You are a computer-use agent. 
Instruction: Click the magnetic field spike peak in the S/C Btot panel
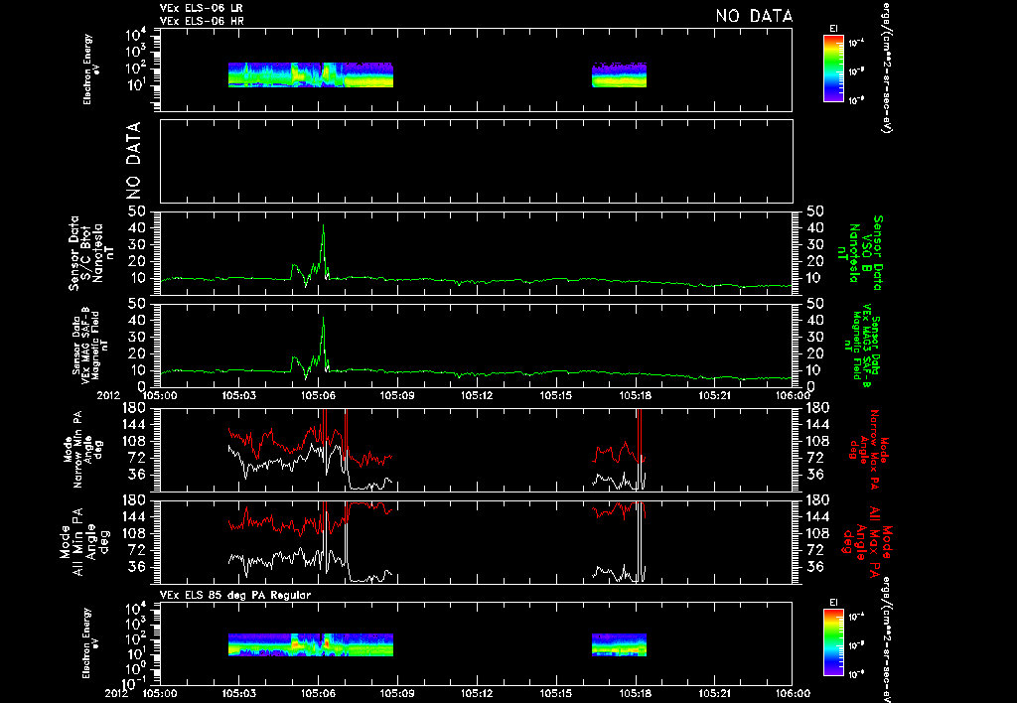click(x=323, y=225)
